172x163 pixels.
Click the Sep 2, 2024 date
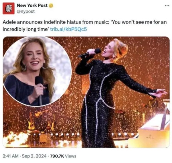[x=34, y=156]
